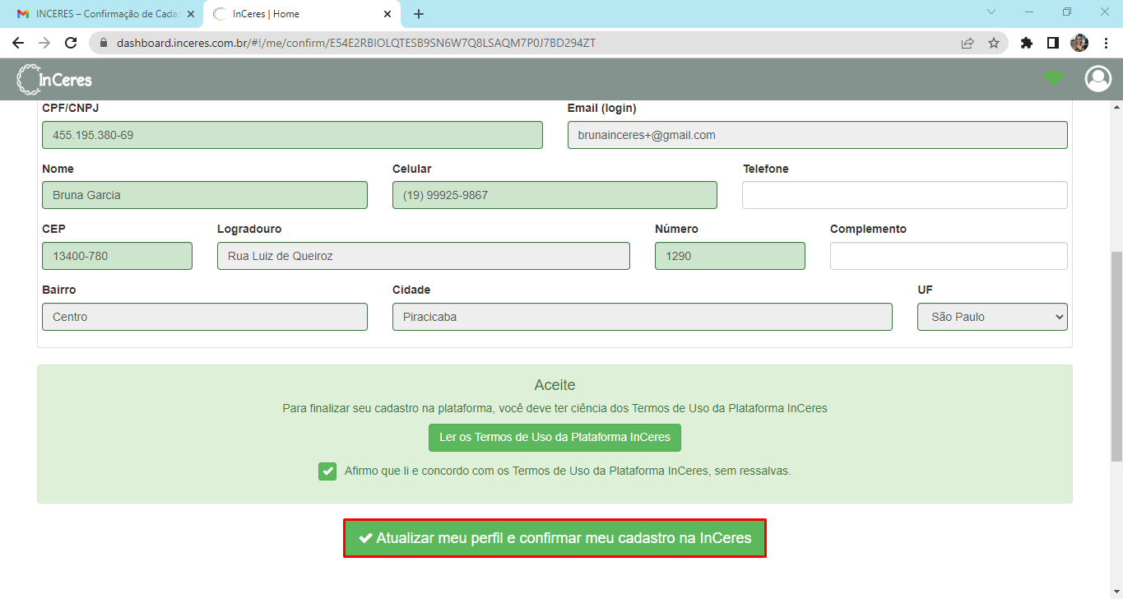1123x599 pixels.
Task: Bookmark this page with the star icon
Action: [994, 43]
